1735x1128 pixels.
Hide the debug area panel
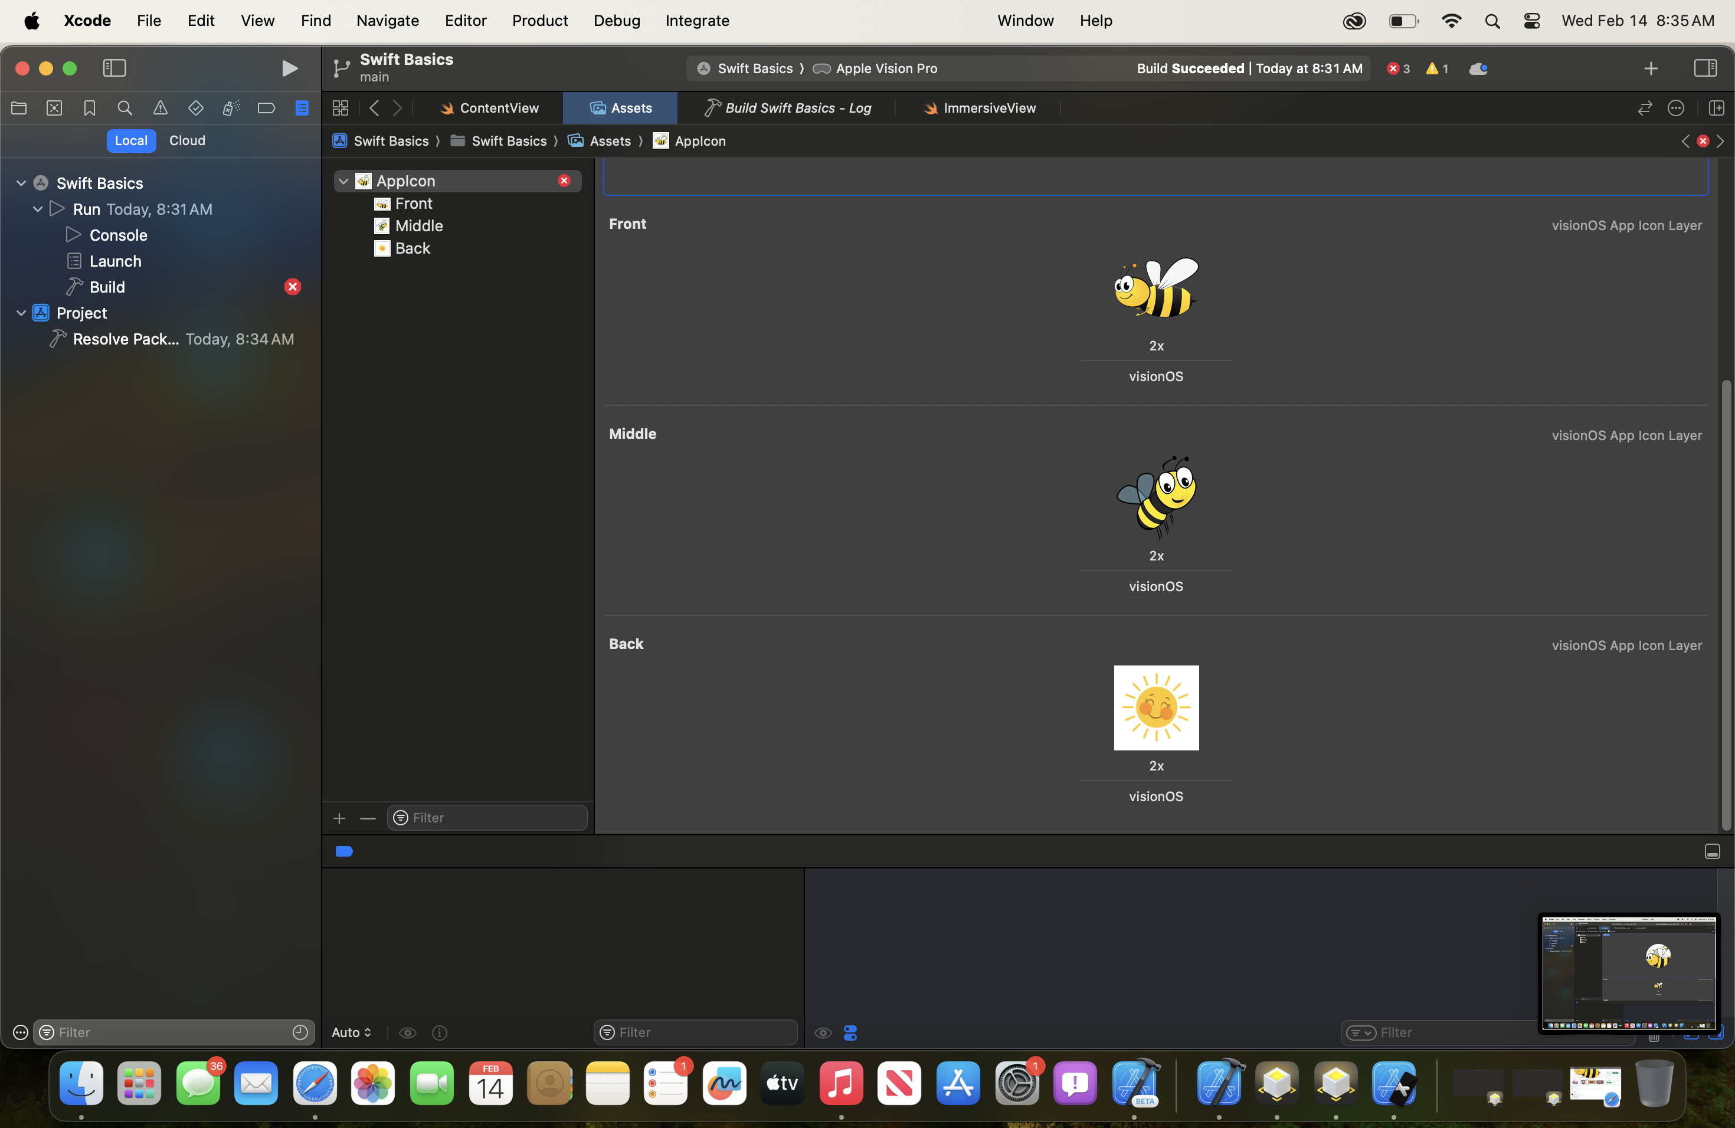click(x=1711, y=852)
